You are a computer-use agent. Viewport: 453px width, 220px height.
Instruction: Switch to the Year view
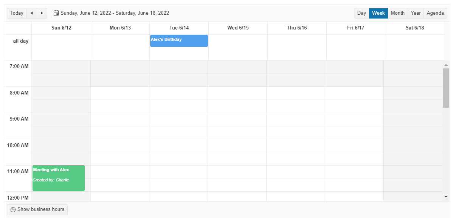[x=415, y=13]
